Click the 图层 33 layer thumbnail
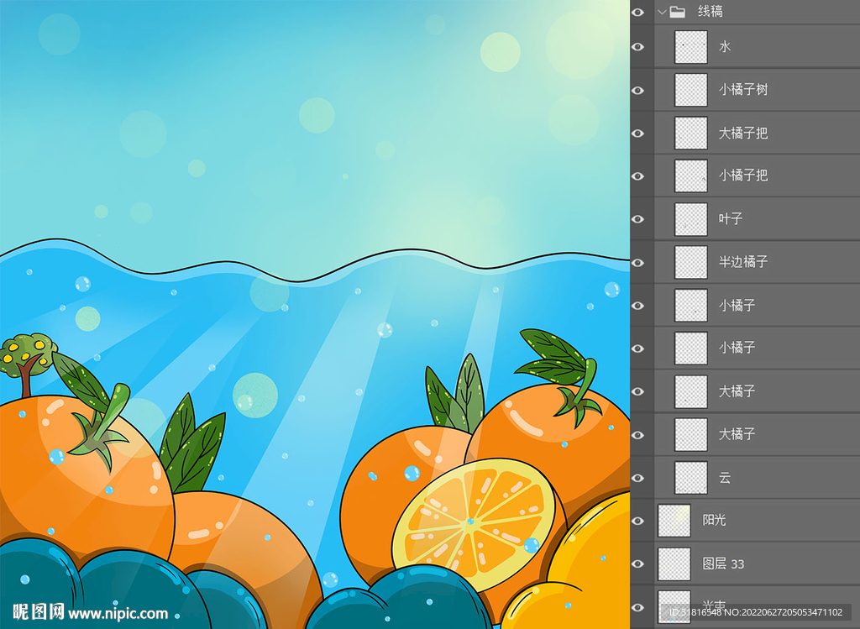The width and height of the screenshot is (860, 629). coord(674,563)
